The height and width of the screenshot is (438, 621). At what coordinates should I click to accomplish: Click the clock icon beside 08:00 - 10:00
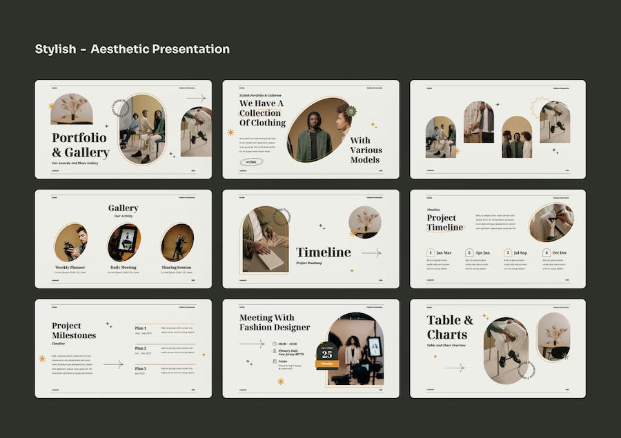(275, 344)
